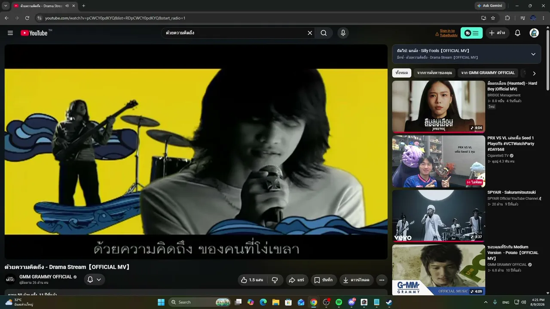This screenshot has height=309, width=550.
Task: Click the browser address bar URL
Action: pos(115,18)
